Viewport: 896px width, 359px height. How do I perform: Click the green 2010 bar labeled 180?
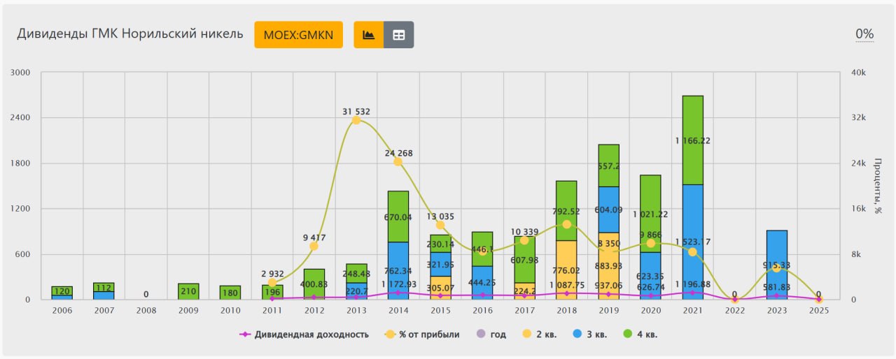click(230, 293)
